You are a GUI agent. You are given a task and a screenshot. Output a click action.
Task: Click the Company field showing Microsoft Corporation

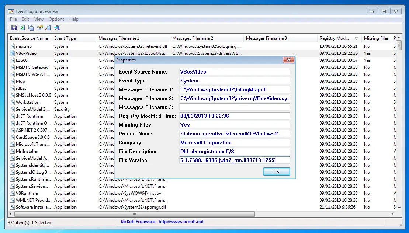point(235,143)
